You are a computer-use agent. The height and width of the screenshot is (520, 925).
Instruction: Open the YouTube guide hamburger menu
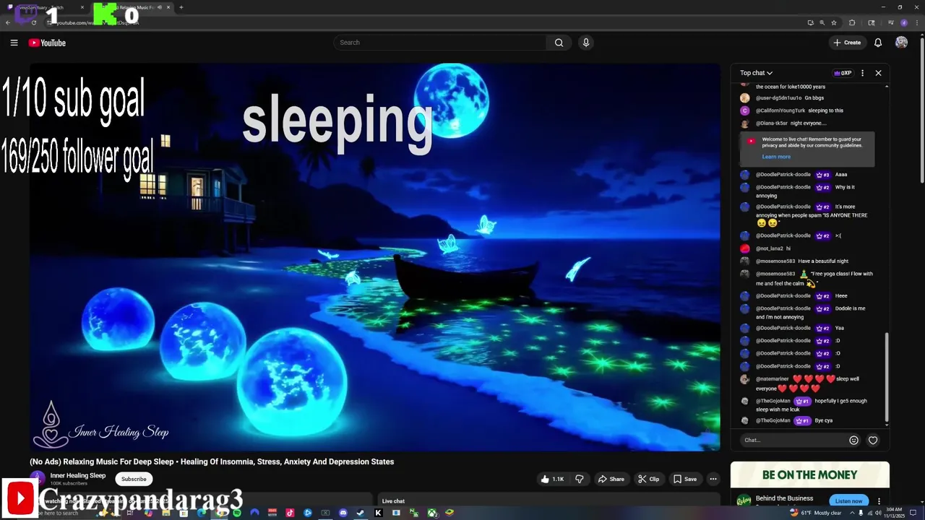click(14, 43)
